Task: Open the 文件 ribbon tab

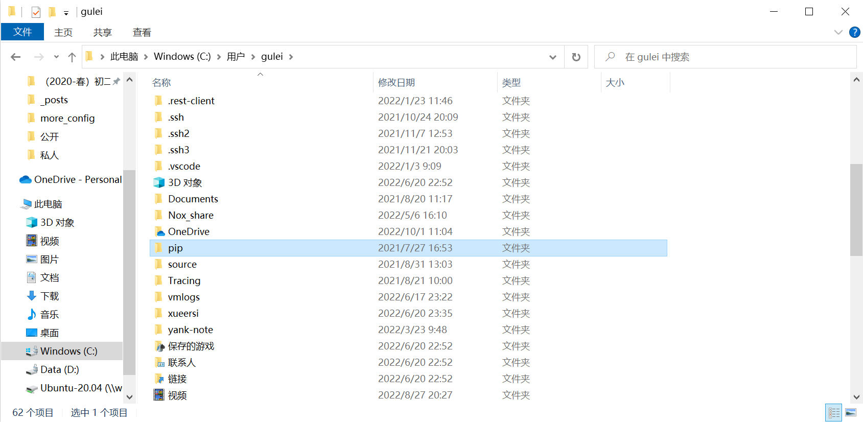Action: point(22,32)
